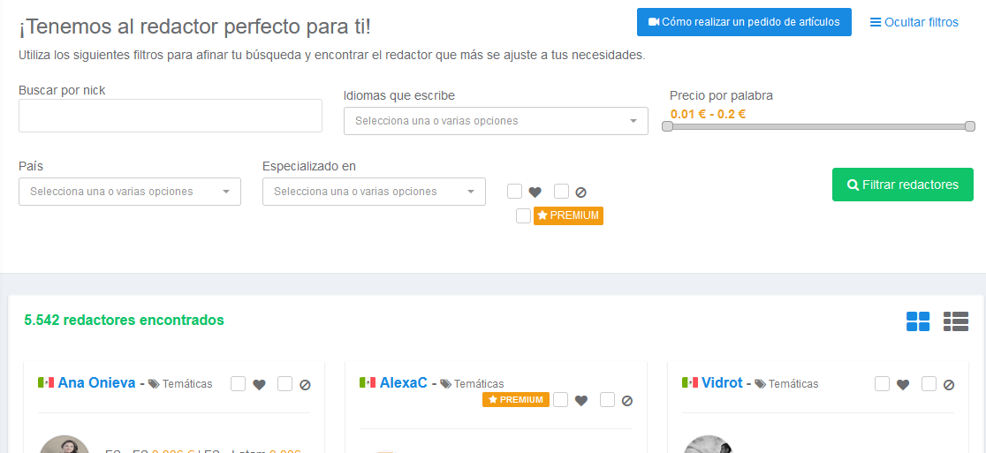Click the 'Buscar por nick' input field
The width and height of the screenshot is (986, 453).
tap(171, 116)
